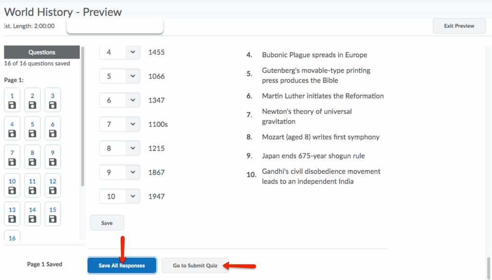Image resolution: width=492 pixels, height=280 pixels.
Task: Select question 15 saved icon
Action: click(x=53, y=214)
